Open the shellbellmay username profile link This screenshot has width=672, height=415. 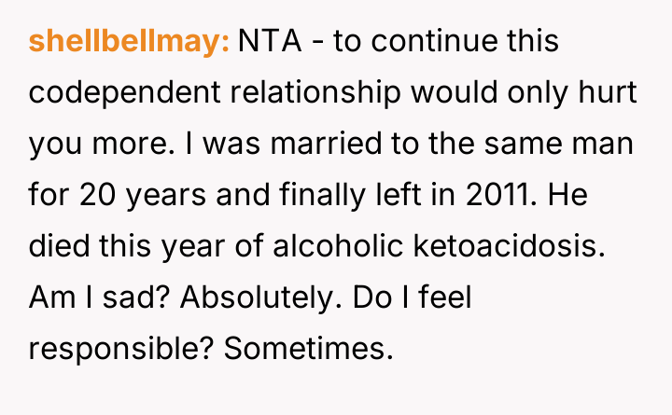pos(129,42)
